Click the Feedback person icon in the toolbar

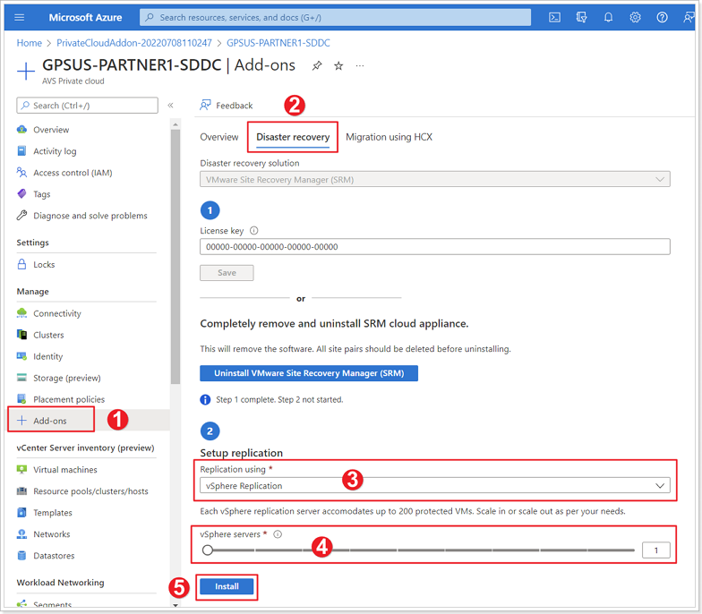click(x=205, y=106)
